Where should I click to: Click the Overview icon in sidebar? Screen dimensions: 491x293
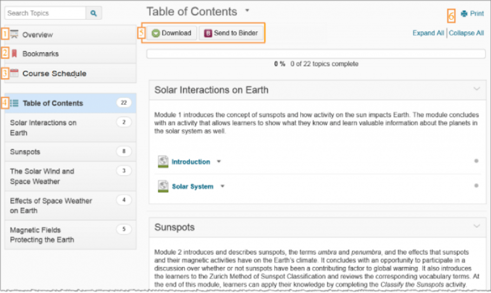click(14, 34)
